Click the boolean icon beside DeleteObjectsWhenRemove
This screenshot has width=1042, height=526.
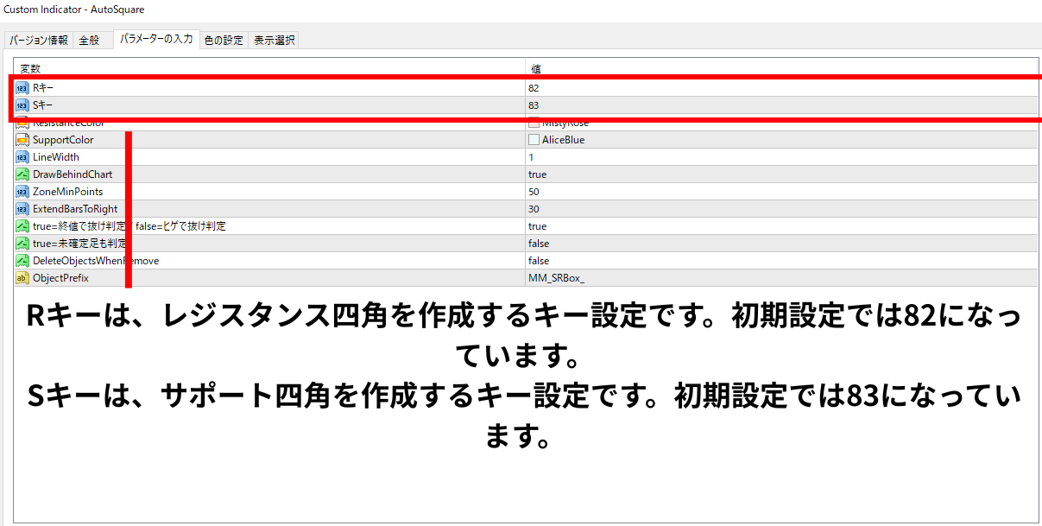[22, 261]
